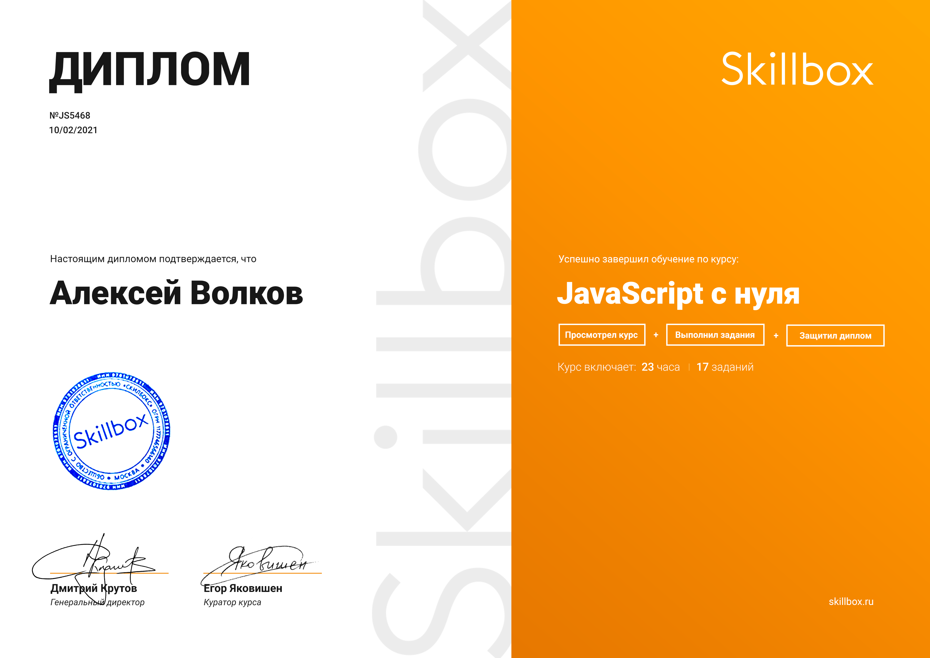Click the '17 заданий' count
The height and width of the screenshot is (658, 930).
point(725,367)
